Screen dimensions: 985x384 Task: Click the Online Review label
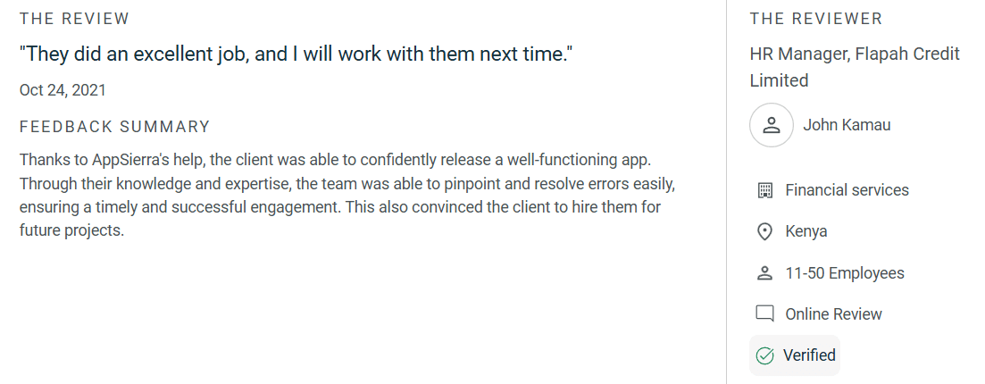click(x=833, y=314)
